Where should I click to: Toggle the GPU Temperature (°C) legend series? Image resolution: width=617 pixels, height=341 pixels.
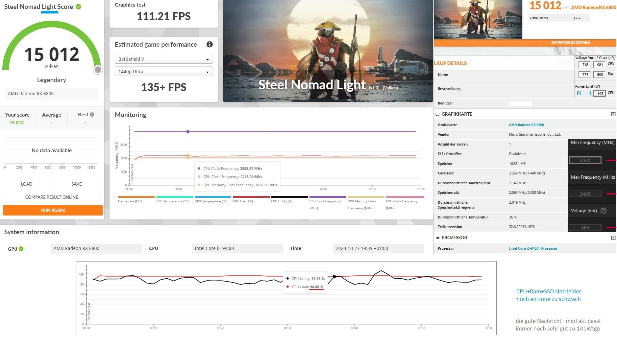click(213, 200)
